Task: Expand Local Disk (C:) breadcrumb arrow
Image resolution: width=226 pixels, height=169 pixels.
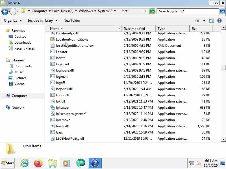Action: [76, 11]
